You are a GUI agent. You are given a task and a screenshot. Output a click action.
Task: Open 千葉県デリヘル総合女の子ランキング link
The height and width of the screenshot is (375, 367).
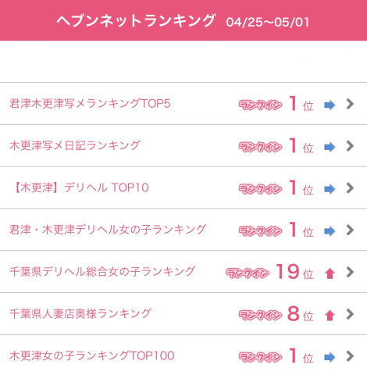pyautogui.click(x=102, y=272)
